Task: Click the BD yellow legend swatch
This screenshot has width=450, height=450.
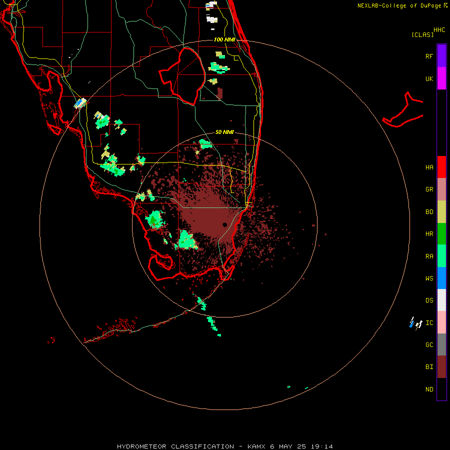Action: point(441,212)
